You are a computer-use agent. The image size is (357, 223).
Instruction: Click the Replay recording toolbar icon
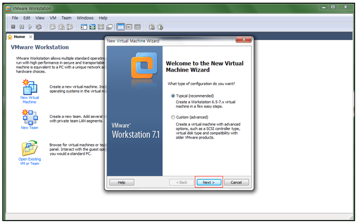click(160, 27)
